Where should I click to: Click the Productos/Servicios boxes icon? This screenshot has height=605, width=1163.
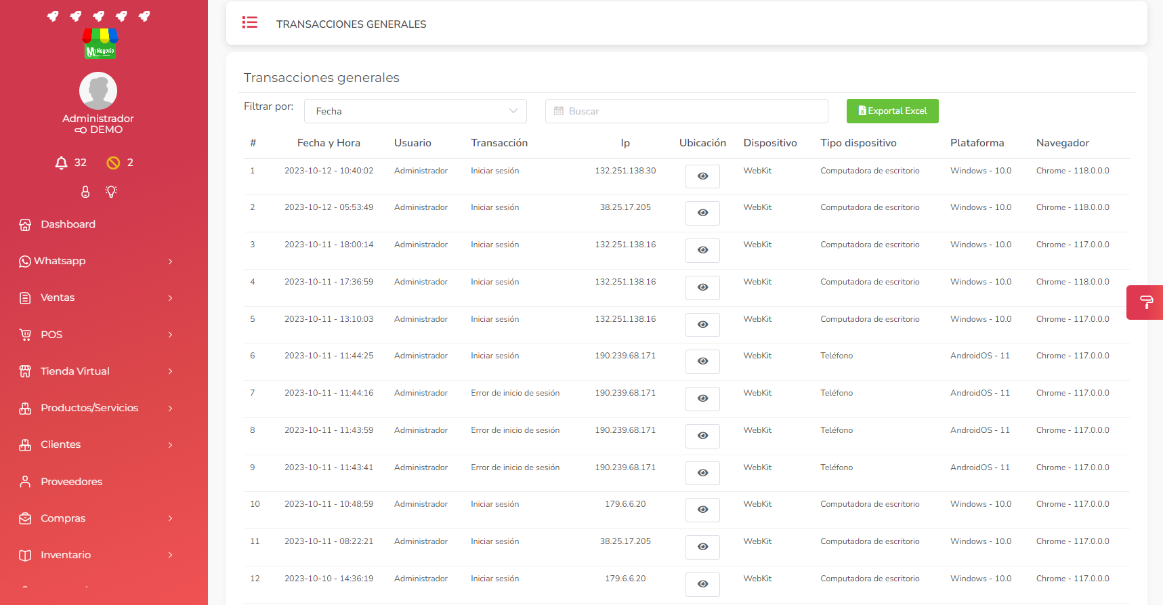(x=25, y=409)
